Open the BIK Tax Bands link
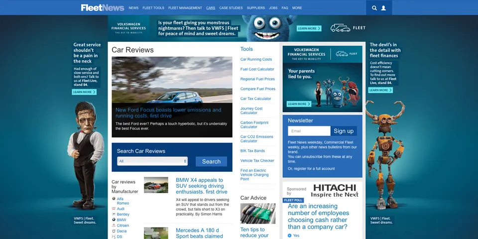The image size is (478, 239). coord(252,151)
